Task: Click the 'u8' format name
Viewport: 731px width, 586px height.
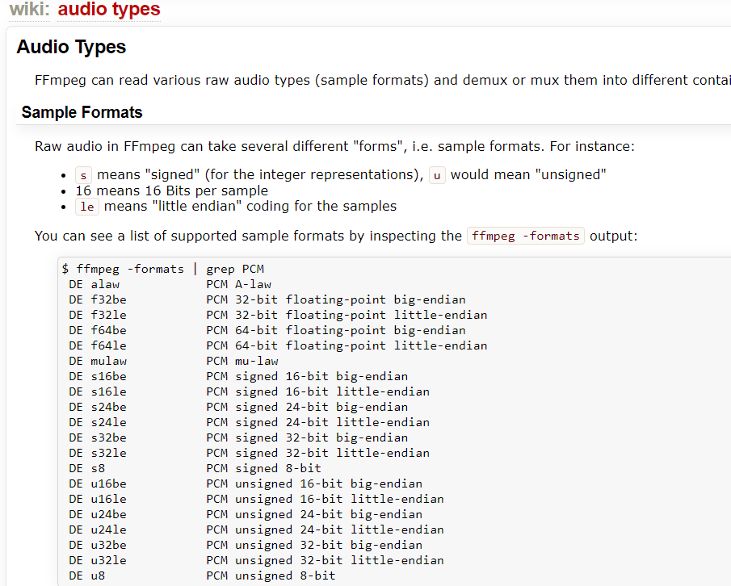Action: (98, 576)
